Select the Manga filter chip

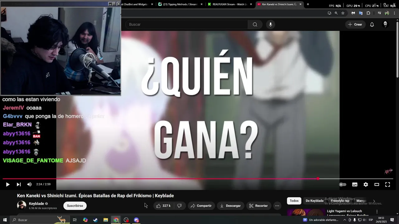tap(361, 201)
